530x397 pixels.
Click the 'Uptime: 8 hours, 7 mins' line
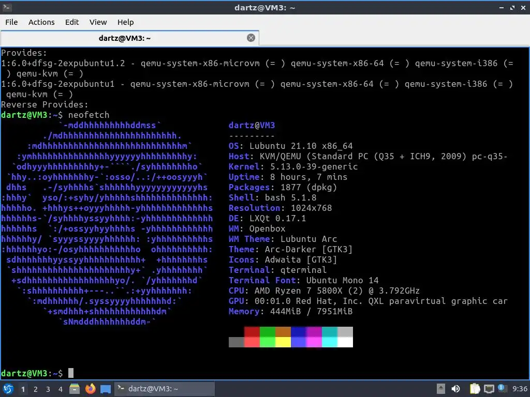tap(288, 177)
